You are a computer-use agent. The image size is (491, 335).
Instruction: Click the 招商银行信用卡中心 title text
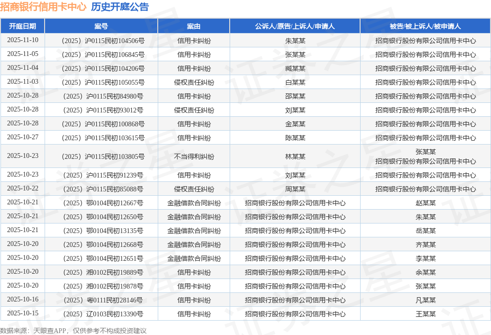coord(43,7)
